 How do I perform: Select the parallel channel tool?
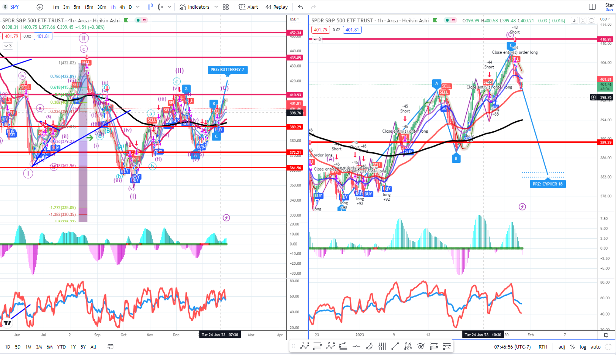point(369,346)
